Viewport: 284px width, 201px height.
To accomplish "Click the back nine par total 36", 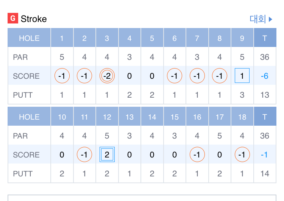I will coord(265,136).
